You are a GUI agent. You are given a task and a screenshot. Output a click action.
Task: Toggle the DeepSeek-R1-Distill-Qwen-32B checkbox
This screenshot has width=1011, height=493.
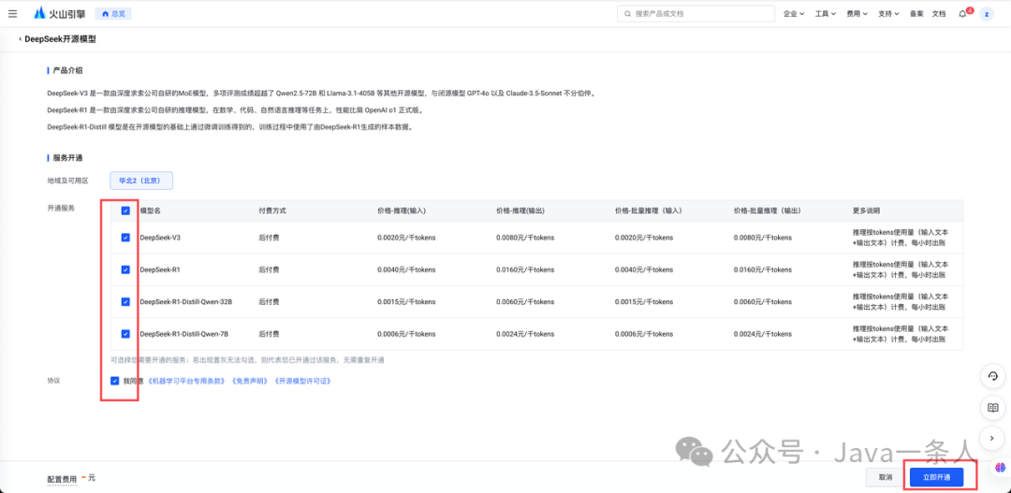(125, 301)
